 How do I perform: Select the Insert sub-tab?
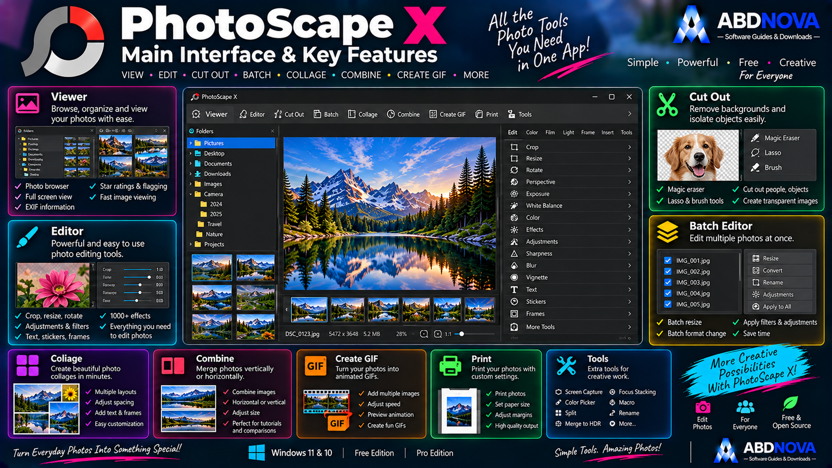coord(607,133)
